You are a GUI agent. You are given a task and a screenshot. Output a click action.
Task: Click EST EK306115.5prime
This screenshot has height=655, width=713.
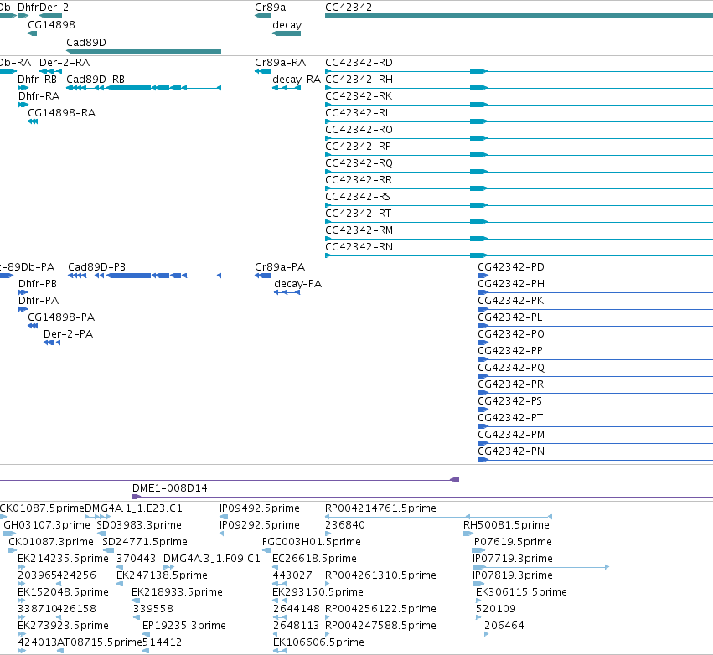[x=522, y=592]
